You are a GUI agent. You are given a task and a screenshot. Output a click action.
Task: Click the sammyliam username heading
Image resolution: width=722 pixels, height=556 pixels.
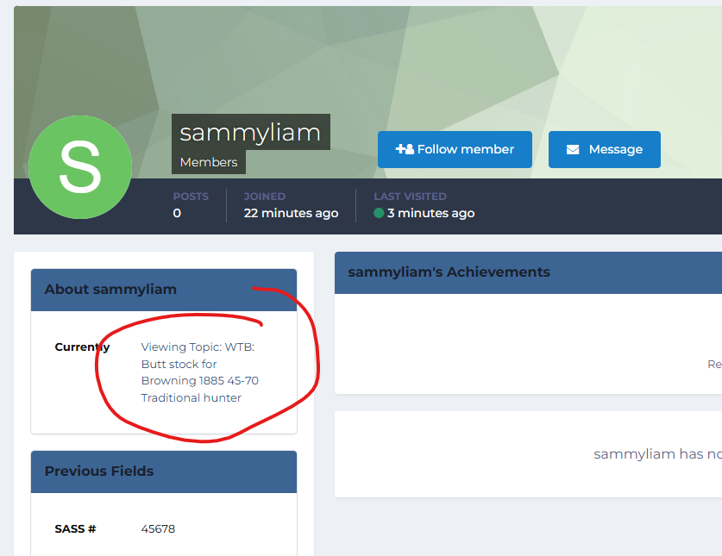pos(250,133)
